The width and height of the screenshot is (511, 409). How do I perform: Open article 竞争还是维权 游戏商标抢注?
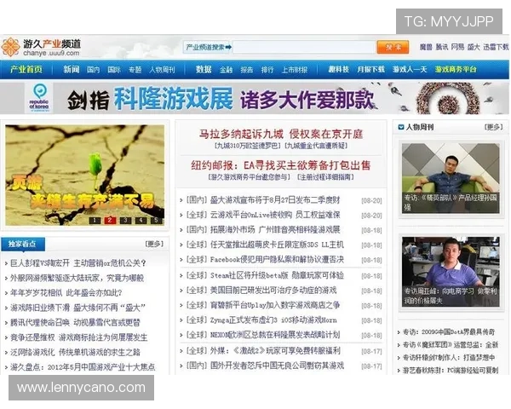[79, 337]
